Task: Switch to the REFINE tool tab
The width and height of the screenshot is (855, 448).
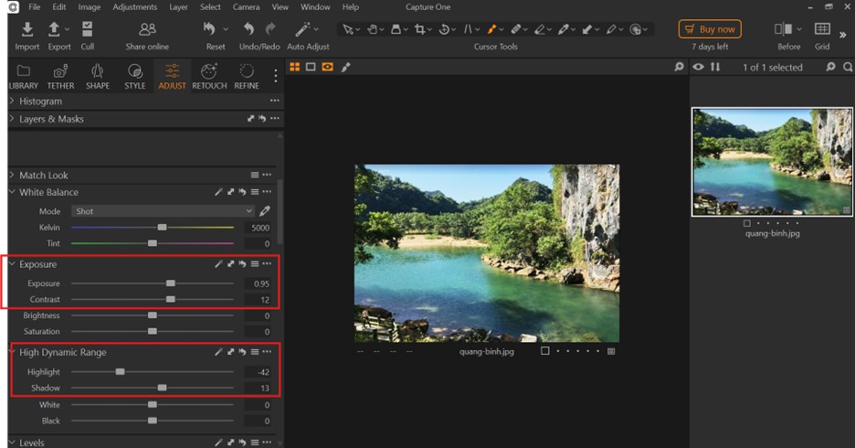Action: [247, 77]
